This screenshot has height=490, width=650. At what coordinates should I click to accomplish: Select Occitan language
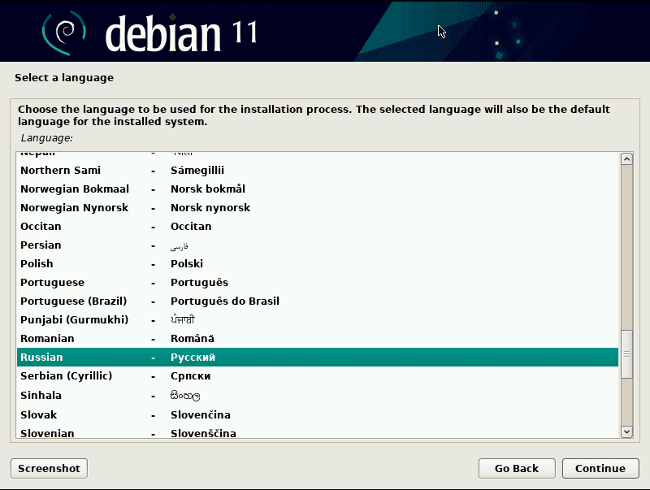point(318,227)
